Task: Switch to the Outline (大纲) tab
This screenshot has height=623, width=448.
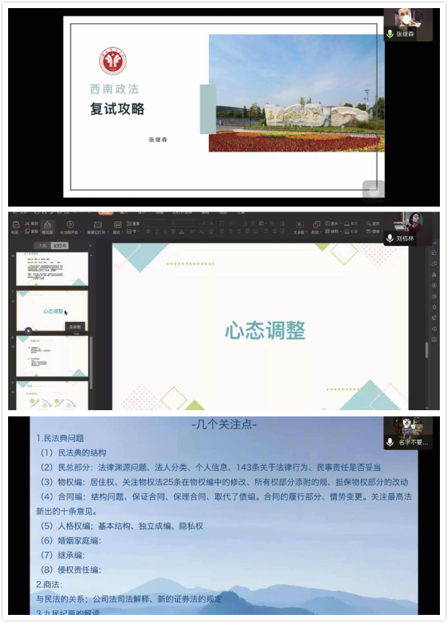Action: 42,246
